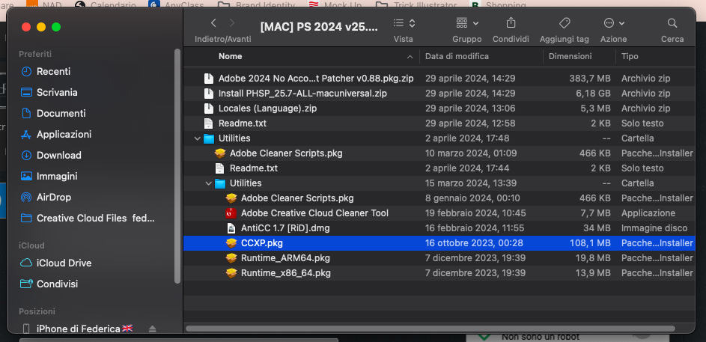Sort by Tipo column header
The image size is (706, 342).
click(630, 56)
